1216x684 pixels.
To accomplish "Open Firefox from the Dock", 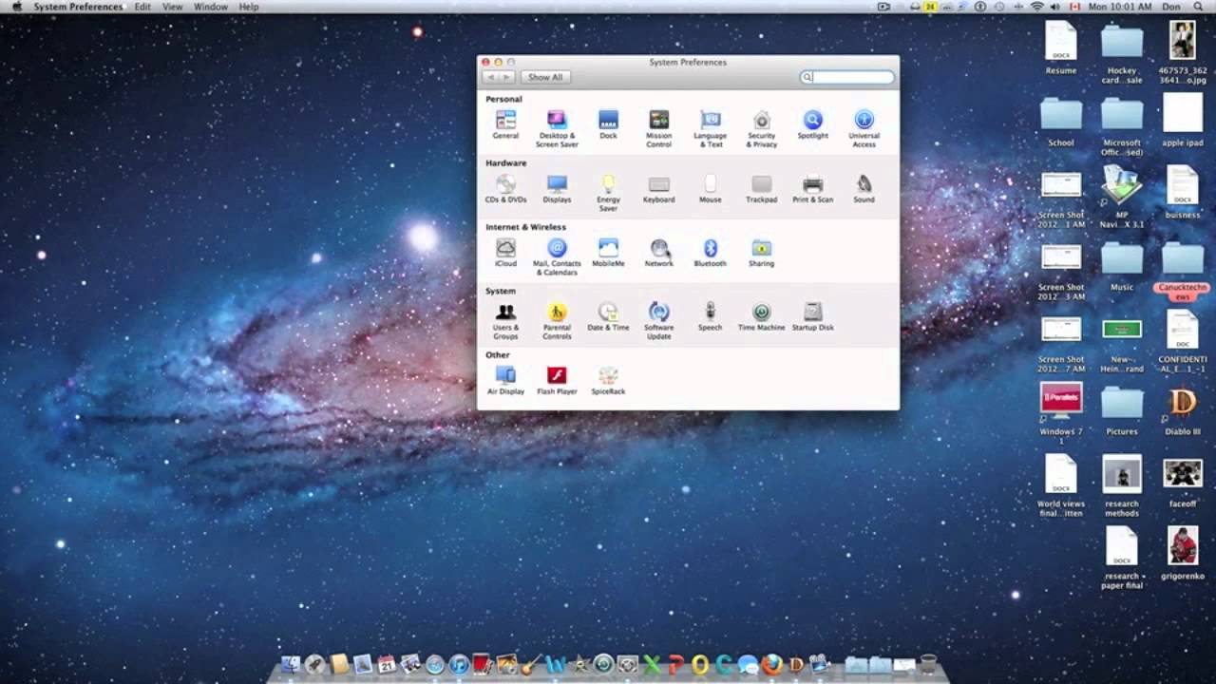I will 771,665.
